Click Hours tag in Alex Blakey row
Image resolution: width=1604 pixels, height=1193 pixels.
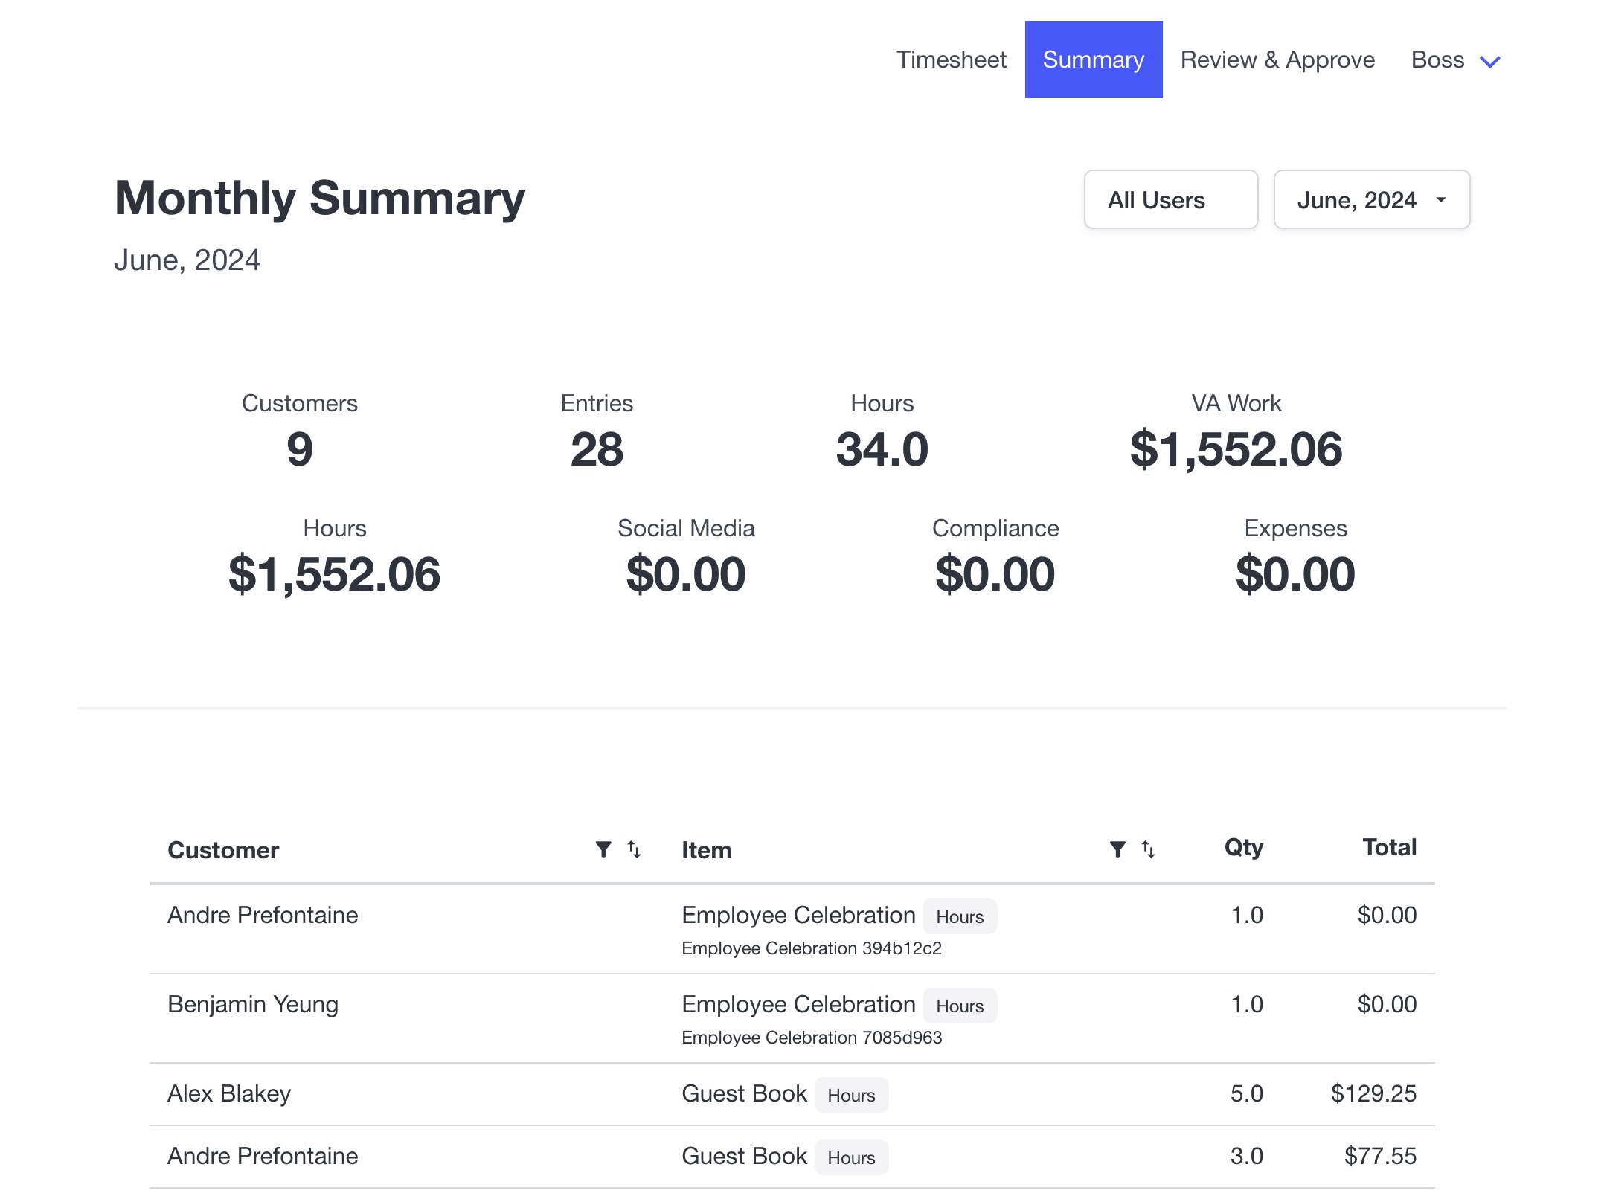(x=851, y=1095)
